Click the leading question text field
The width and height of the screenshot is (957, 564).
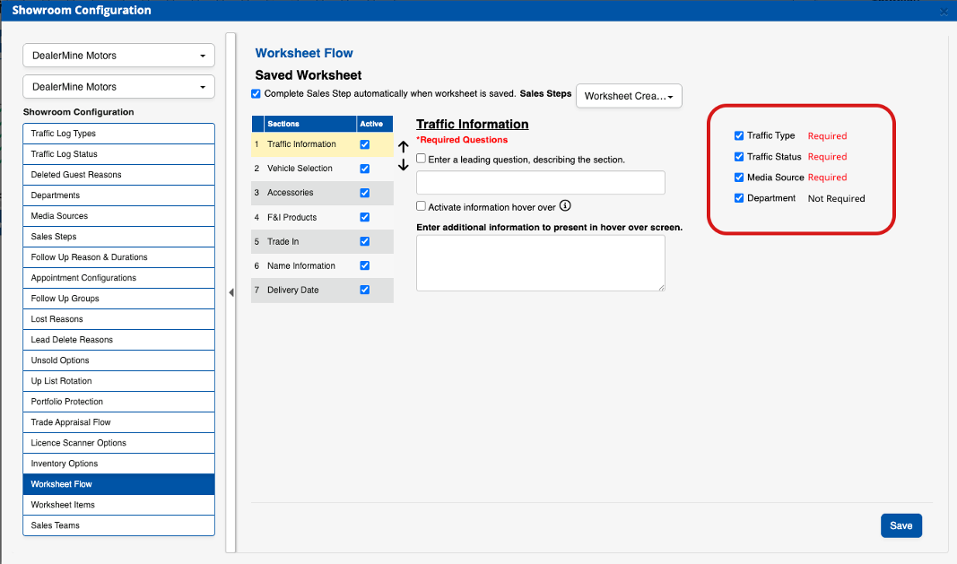[x=540, y=183]
